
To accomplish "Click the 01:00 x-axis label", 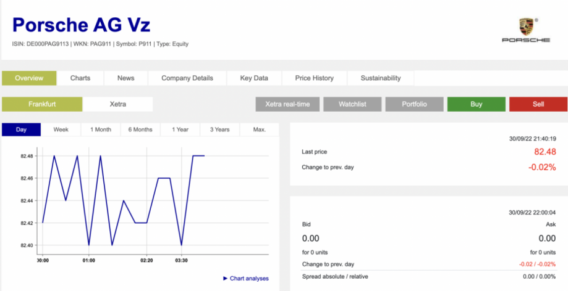I will click(x=89, y=260).
